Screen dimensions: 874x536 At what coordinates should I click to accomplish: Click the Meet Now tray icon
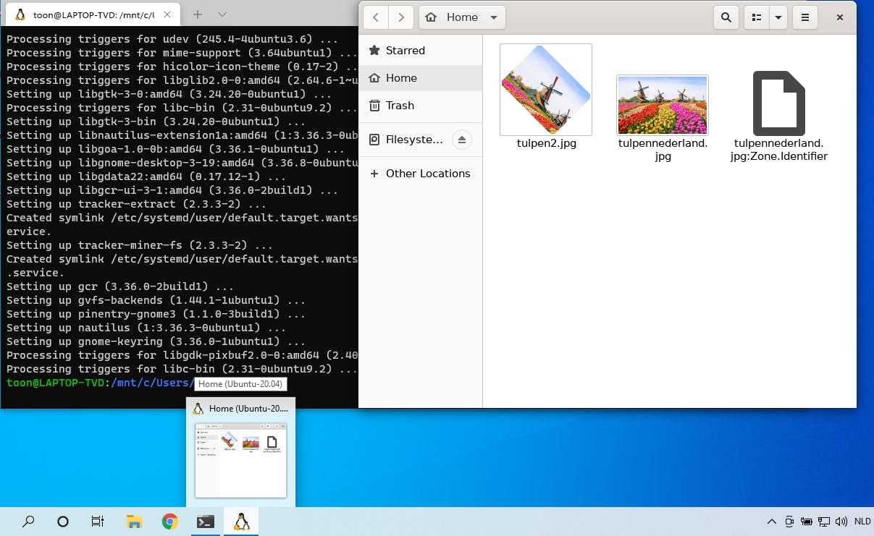[789, 522]
